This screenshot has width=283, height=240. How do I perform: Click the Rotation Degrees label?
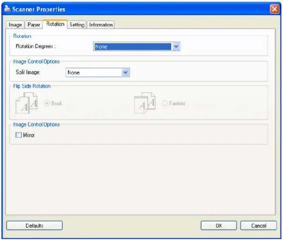36,46
